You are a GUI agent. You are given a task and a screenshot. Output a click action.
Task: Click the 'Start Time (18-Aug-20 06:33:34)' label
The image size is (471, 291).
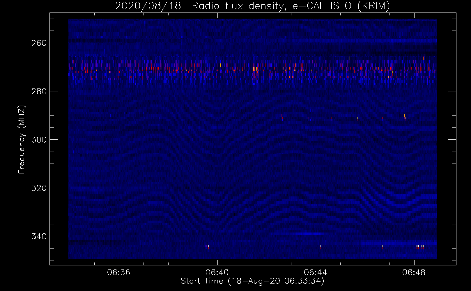click(x=252, y=281)
